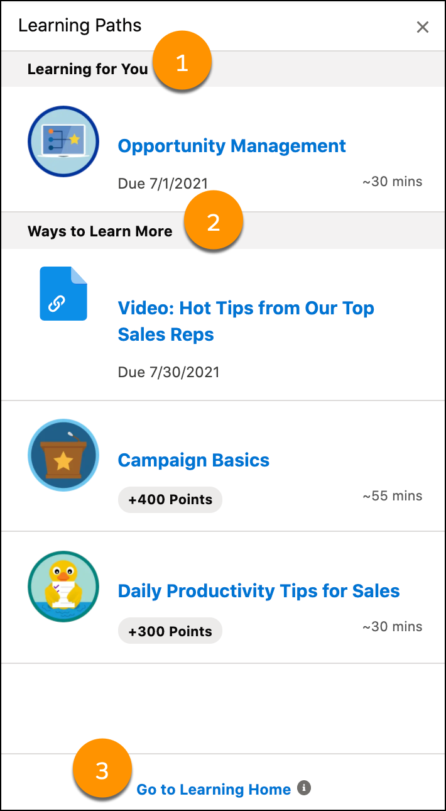Click Go to Learning Home link
The height and width of the screenshot is (811, 446).
(214, 790)
